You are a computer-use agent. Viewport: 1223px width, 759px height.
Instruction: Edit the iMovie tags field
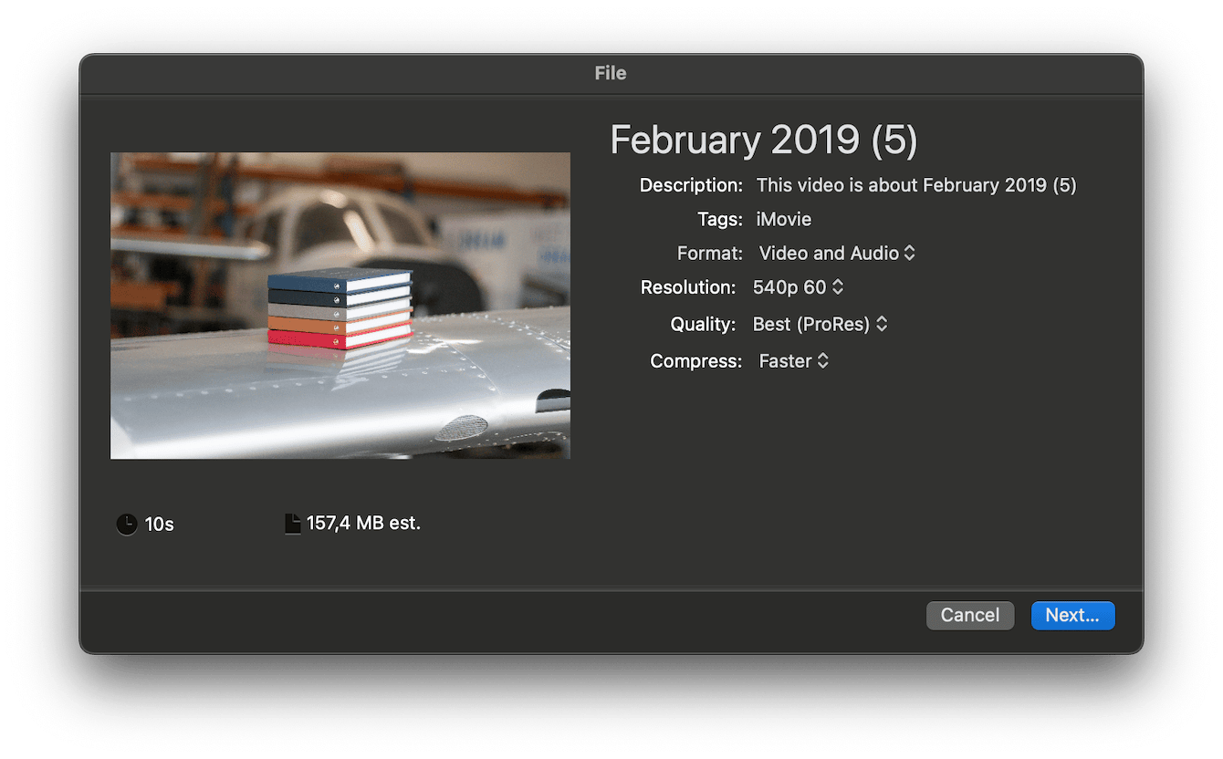[784, 220]
